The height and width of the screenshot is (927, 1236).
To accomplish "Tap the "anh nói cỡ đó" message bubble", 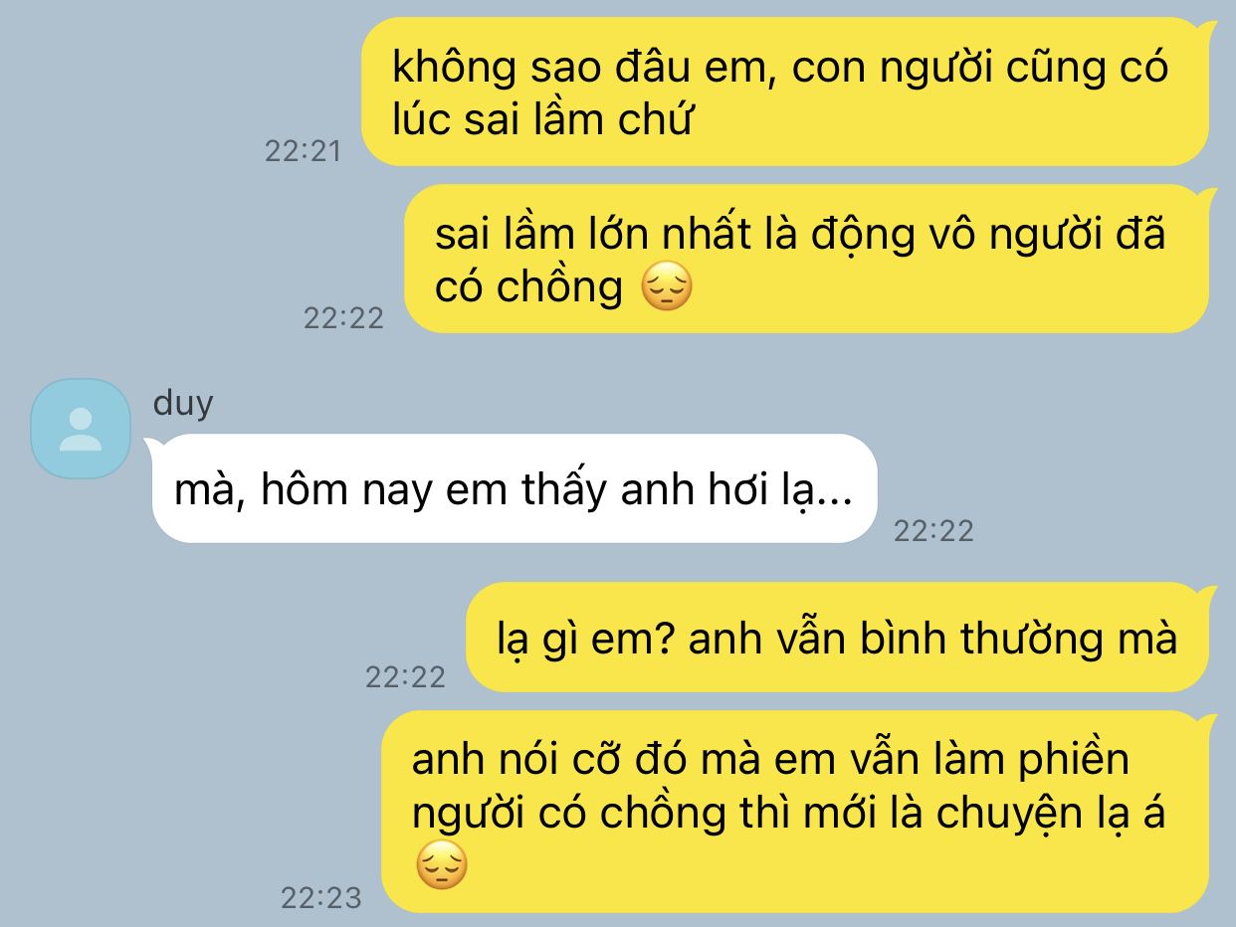I will 799,812.
